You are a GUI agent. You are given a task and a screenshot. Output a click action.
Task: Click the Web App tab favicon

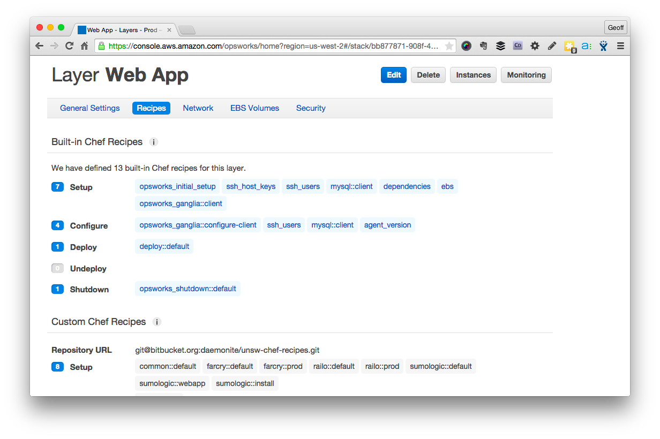pyautogui.click(x=81, y=30)
